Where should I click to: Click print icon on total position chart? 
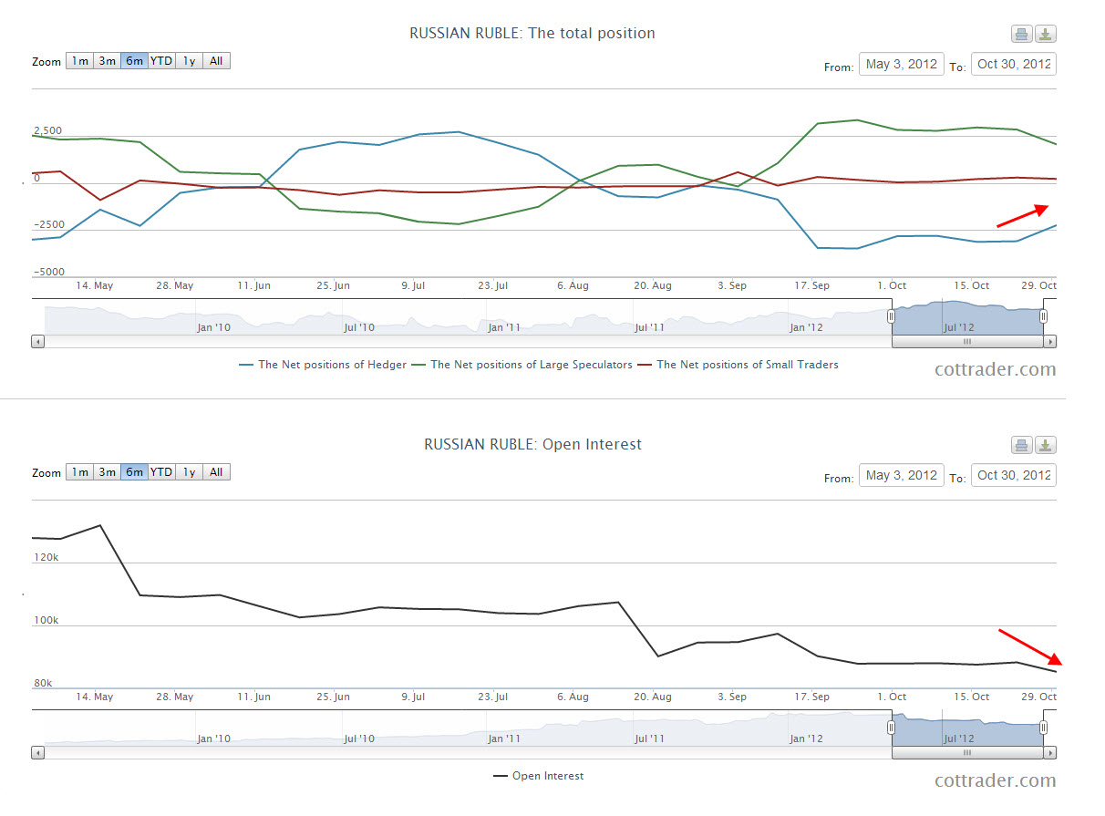1021,35
